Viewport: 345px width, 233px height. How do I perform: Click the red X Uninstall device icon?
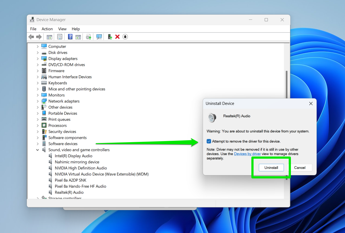[117, 37]
